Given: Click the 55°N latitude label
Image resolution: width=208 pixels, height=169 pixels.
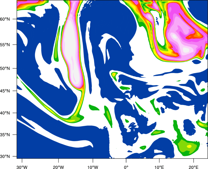Looking at the screenshot, I should pyautogui.click(x=5, y=45).
